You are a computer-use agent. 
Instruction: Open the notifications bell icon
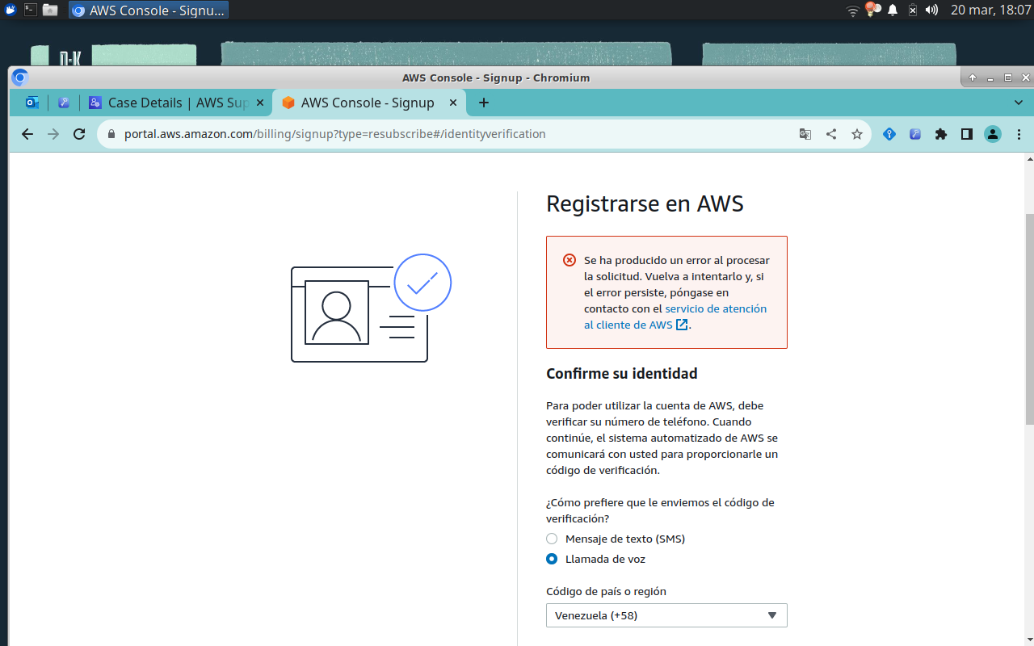[x=893, y=10]
